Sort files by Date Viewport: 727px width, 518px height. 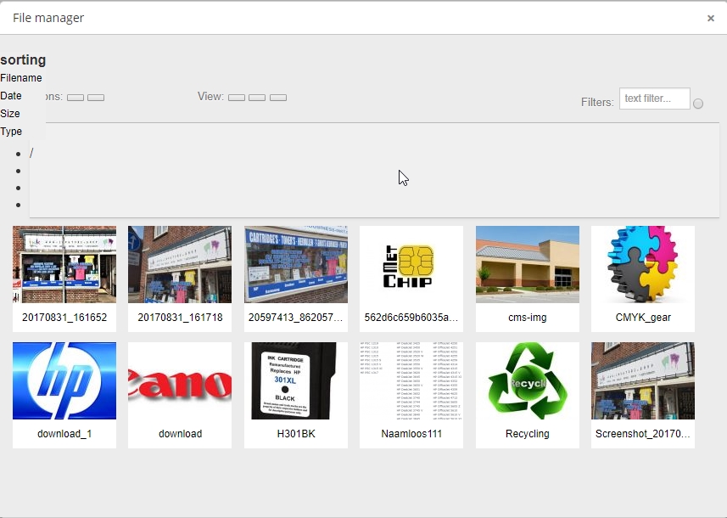click(11, 96)
